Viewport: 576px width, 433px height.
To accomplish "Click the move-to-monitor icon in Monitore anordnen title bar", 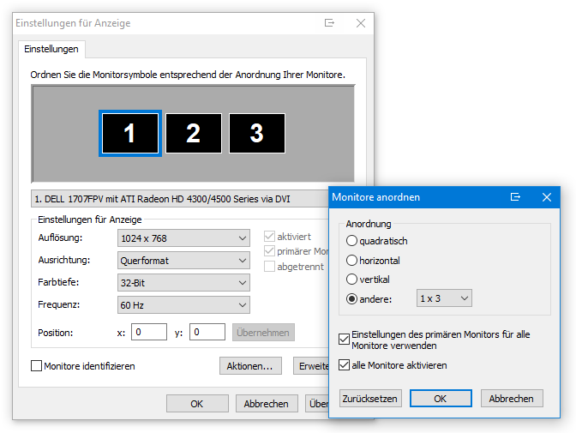I will click(x=515, y=197).
